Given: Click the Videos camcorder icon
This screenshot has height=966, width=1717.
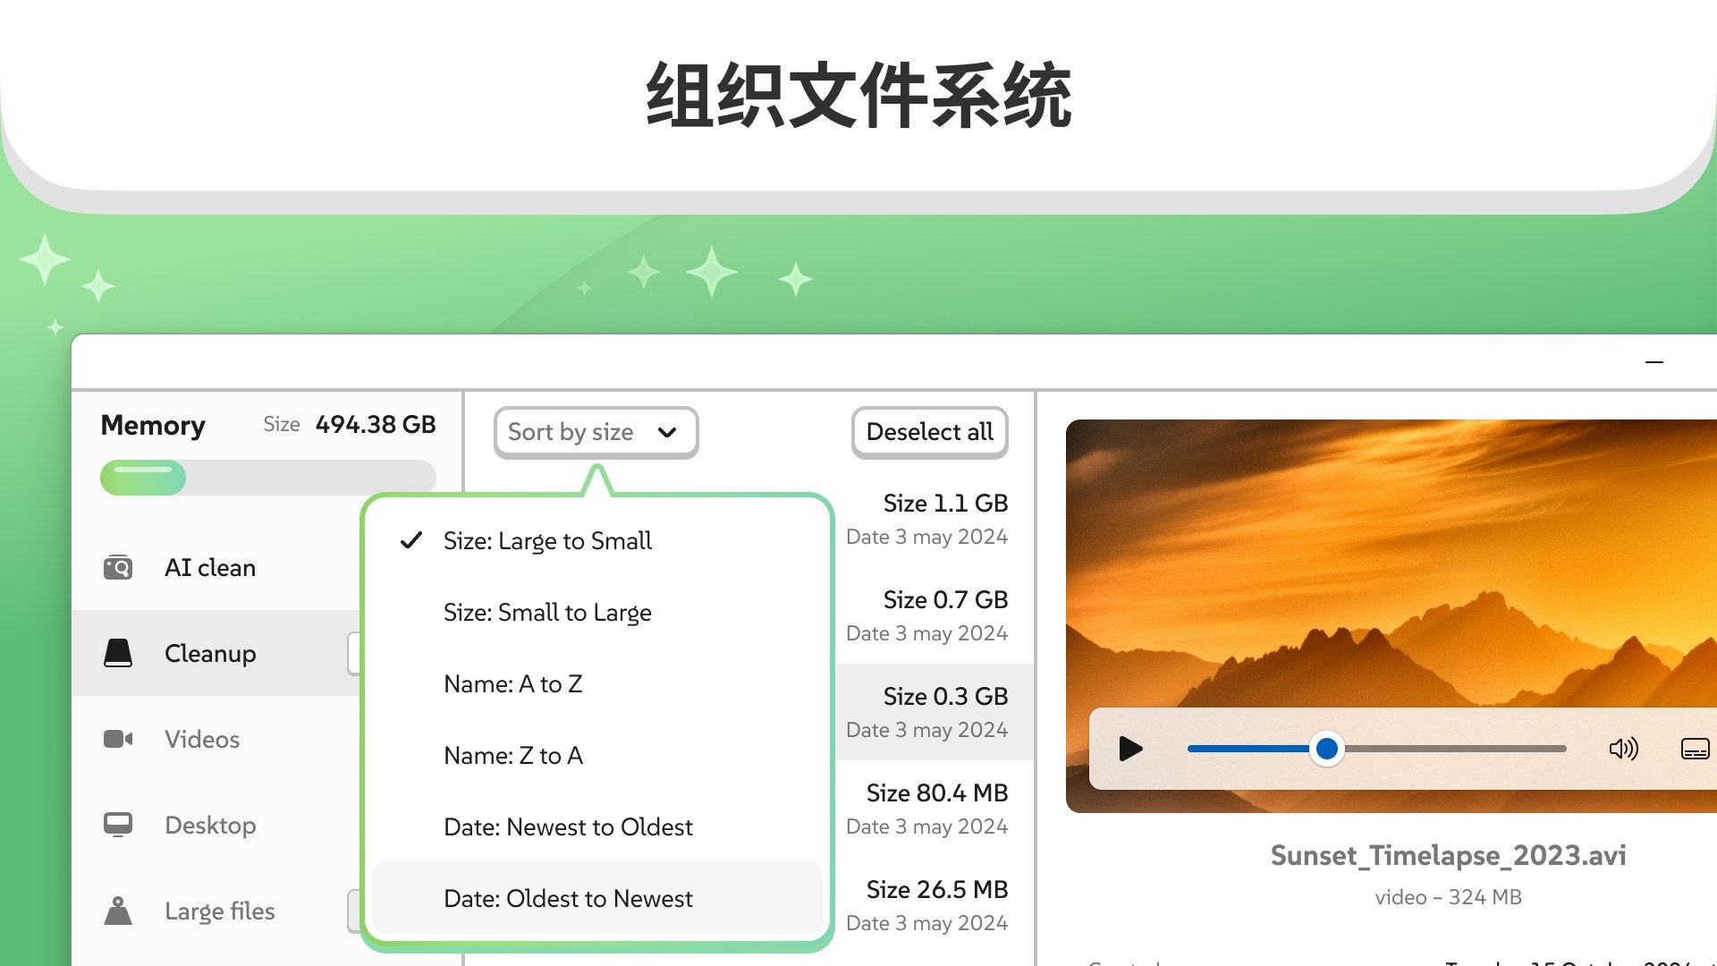Looking at the screenshot, I should pyautogui.click(x=118, y=739).
